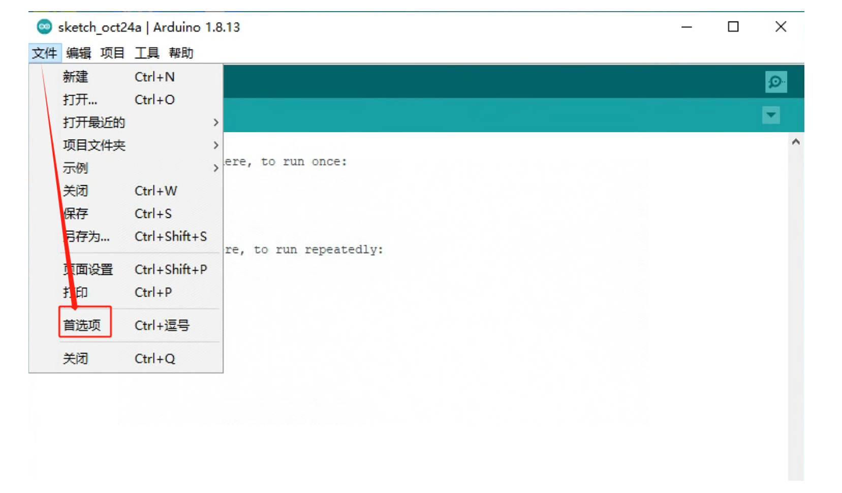Click the Arduino logo in the title bar
Image resolution: width=842 pixels, height=493 pixels.
pos(45,27)
